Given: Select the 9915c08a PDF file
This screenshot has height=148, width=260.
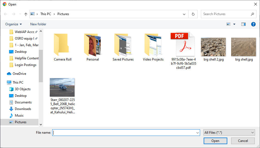Looking at the screenshot, I should (x=183, y=51).
